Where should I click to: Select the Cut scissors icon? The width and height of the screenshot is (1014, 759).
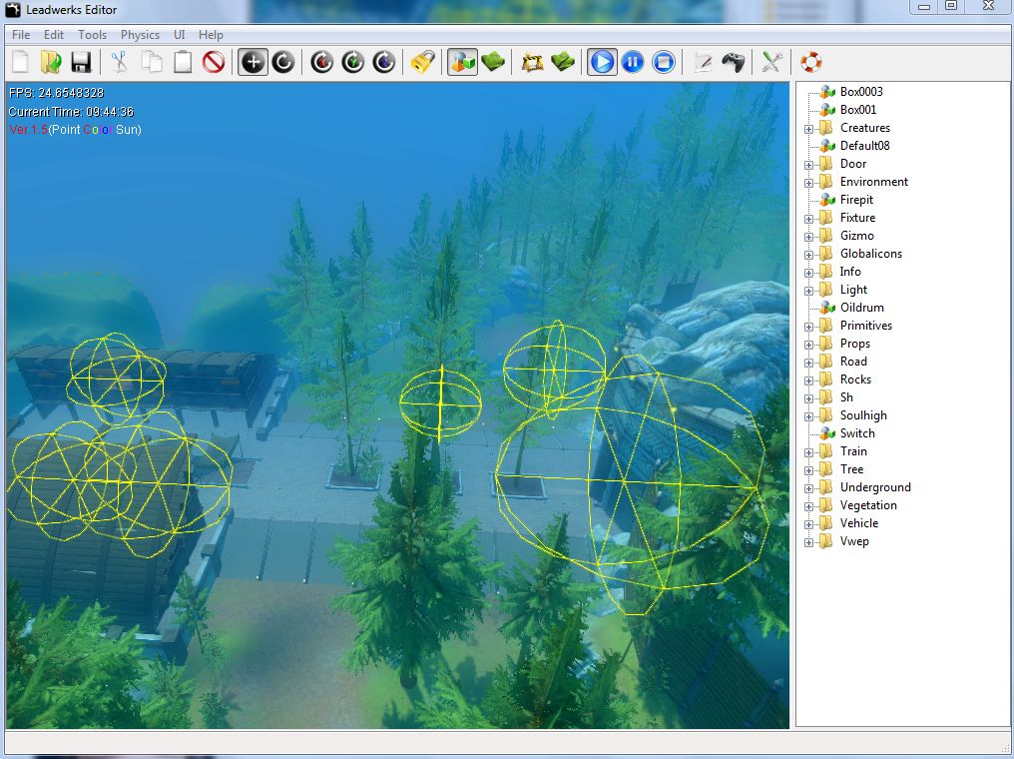[120, 62]
